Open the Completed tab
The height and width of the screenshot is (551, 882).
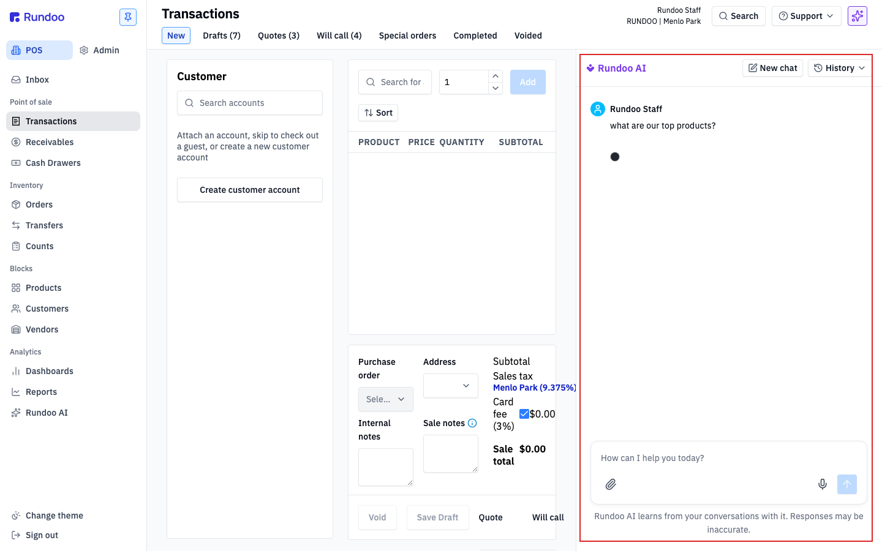pyautogui.click(x=475, y=36)
